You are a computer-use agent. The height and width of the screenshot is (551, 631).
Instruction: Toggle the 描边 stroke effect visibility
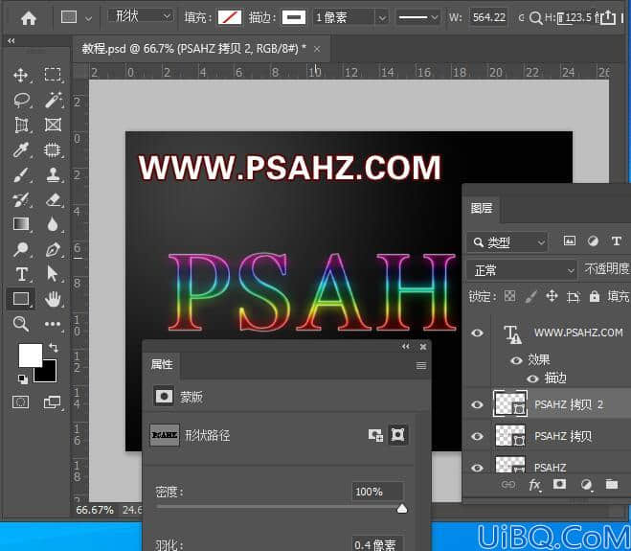click(x=532, y=379)
